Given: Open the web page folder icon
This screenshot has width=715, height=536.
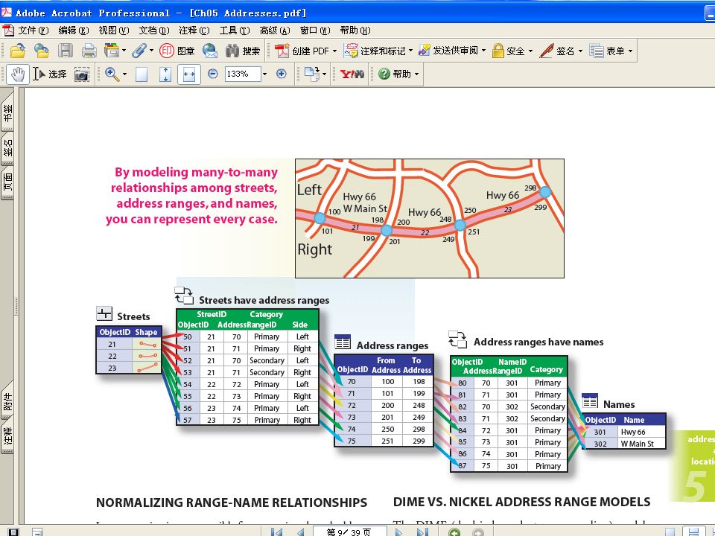Looking at the screenshot, I should 42,51.
